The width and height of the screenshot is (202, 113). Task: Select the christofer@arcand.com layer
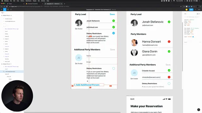click(10, 21)
